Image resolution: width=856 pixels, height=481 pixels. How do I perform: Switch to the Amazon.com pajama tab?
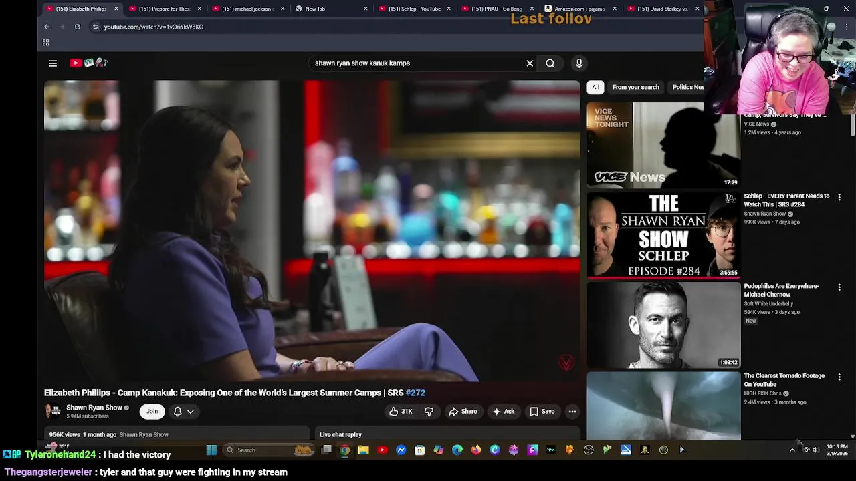click(x=579, y=9)
